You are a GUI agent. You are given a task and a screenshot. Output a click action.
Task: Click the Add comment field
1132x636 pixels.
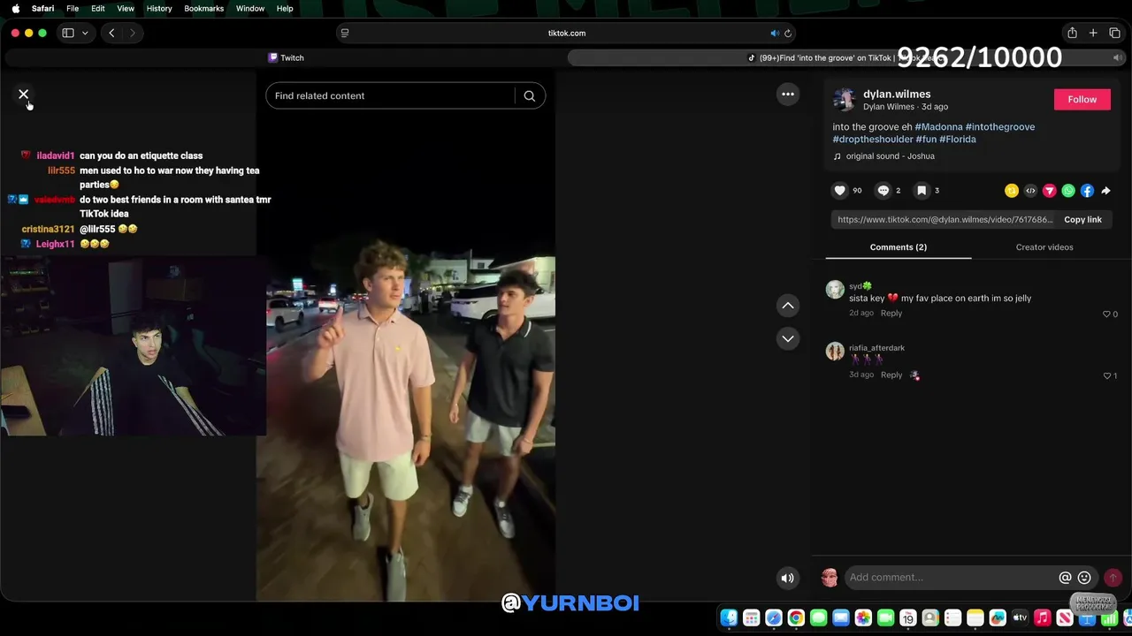950,578
